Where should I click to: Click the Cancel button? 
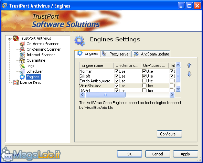(x=158, y=154)
